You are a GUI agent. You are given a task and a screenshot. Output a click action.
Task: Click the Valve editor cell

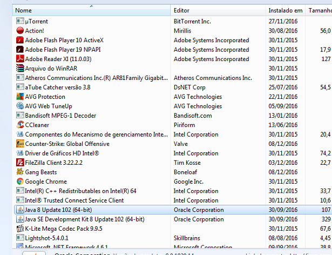tap(181, 144)
